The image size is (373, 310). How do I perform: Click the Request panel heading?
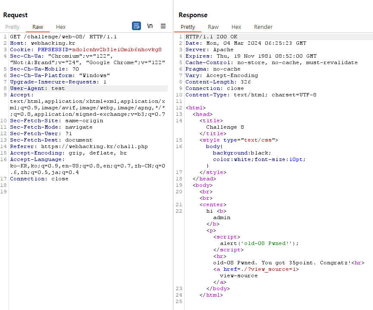click(x=16, y=15)
